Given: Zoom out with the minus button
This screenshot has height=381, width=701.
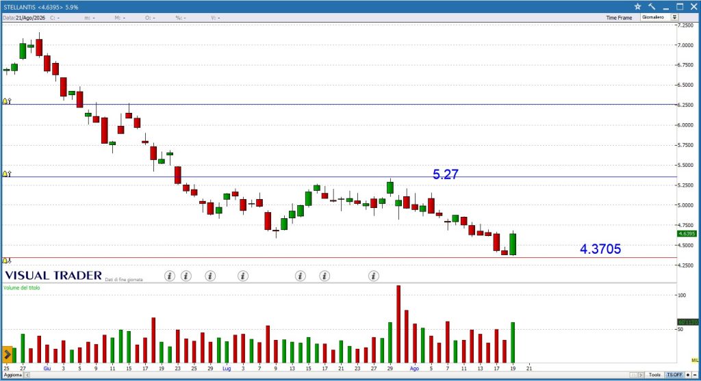Looking at the screenshot, I should [695, 375].
